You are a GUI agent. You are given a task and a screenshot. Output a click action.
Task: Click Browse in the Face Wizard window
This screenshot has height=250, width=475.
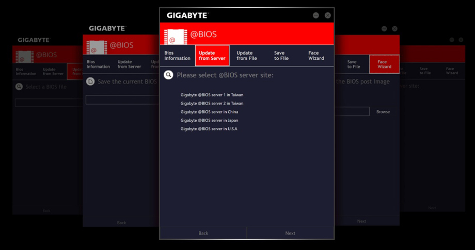click(383, 112)
